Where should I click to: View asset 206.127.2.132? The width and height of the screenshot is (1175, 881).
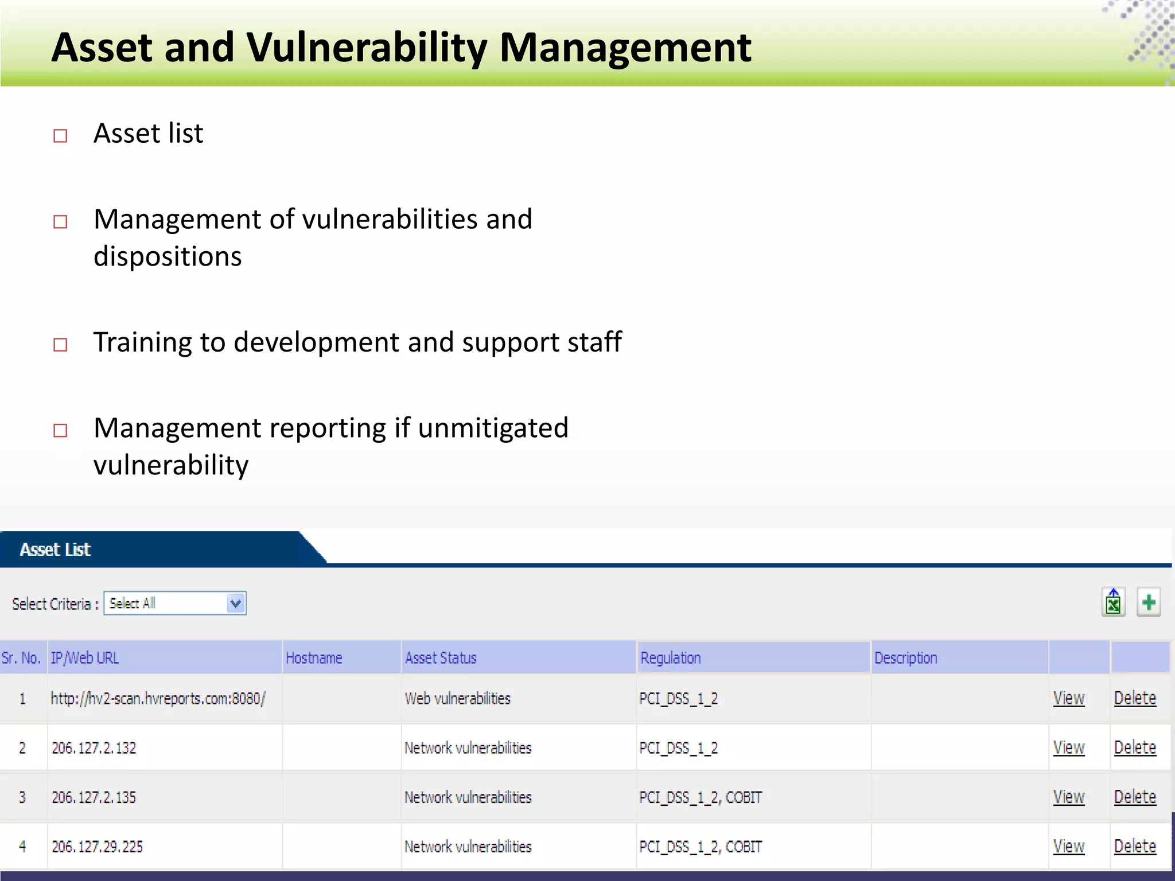1069,747
